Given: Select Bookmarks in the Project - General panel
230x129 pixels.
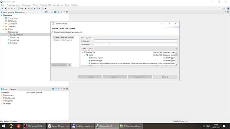Looking at the screenshot, I should point(10,95).
